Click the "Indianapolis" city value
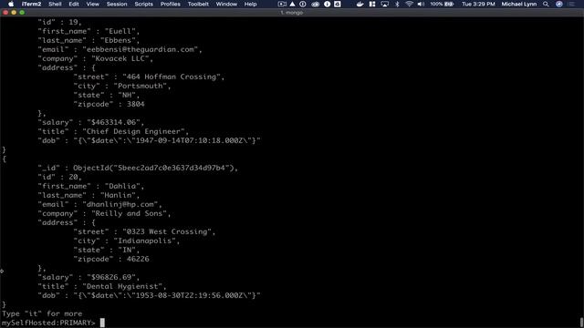The height and width of the screenshot is (328, 584). coord(144,241)
